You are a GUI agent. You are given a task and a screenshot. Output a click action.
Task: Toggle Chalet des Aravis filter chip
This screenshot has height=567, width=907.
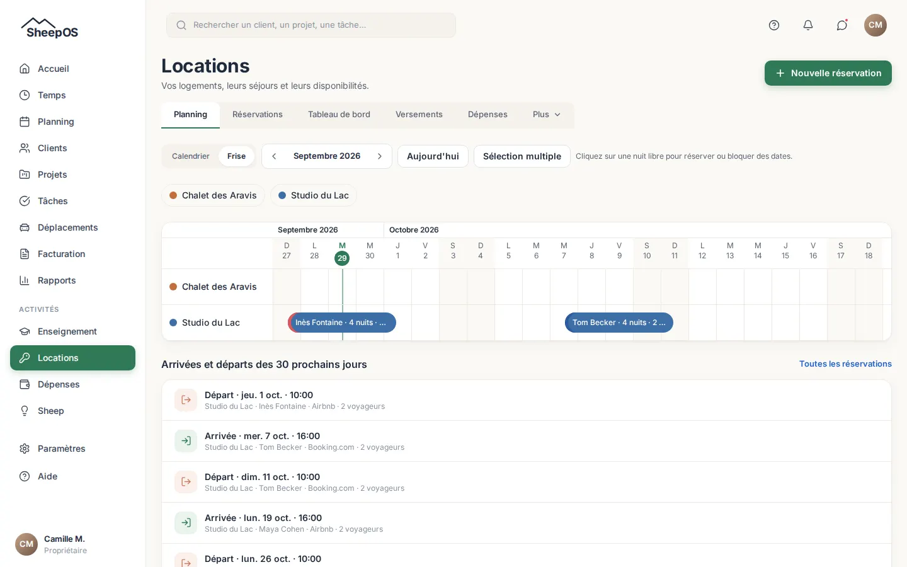pos(213,195)
